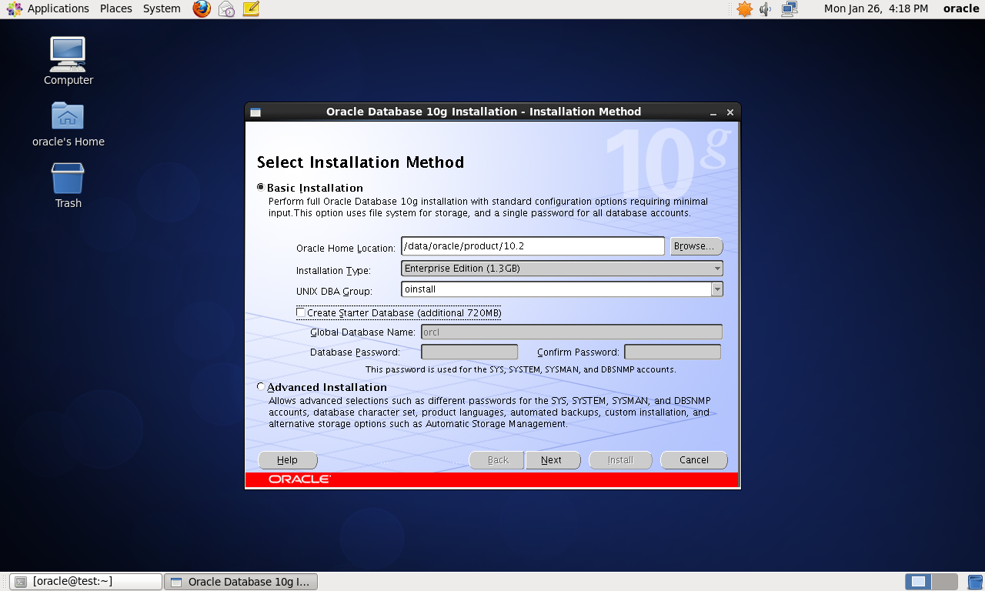The height and width of the screenshot is (591, 985).
Task: Expand the UNIX DBA Group dropdown arrow
Action: [716, 289]
